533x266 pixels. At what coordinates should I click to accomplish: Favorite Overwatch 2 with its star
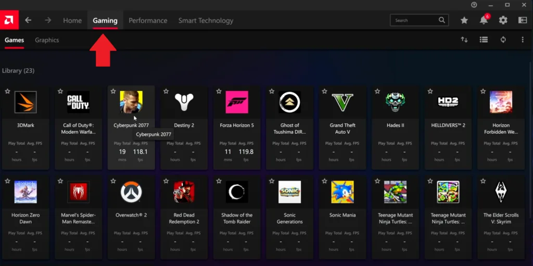(x=113, y=181)
